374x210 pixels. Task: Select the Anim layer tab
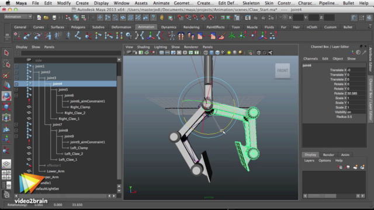click(345, 155)
